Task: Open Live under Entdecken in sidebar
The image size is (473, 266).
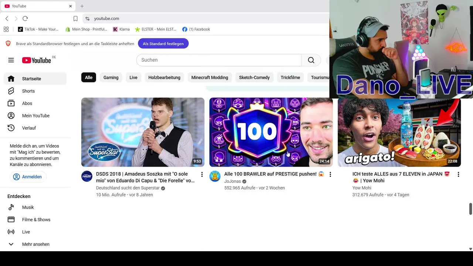Action: (35, 232)
